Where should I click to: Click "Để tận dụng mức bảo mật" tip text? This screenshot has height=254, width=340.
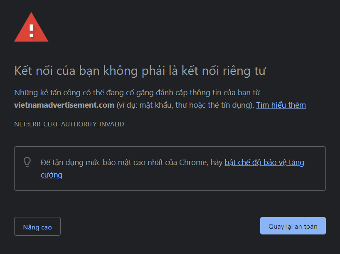coord(83,162)
